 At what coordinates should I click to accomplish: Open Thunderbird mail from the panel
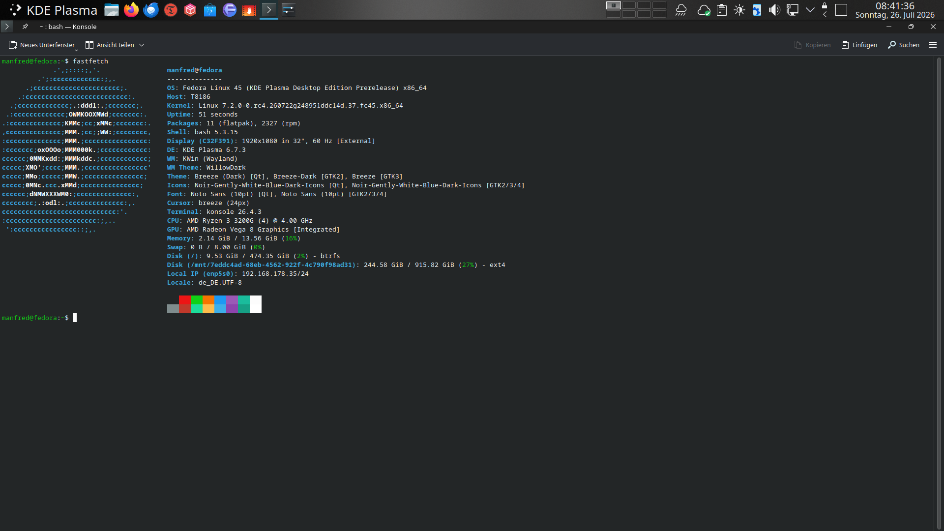coord(151,10)
